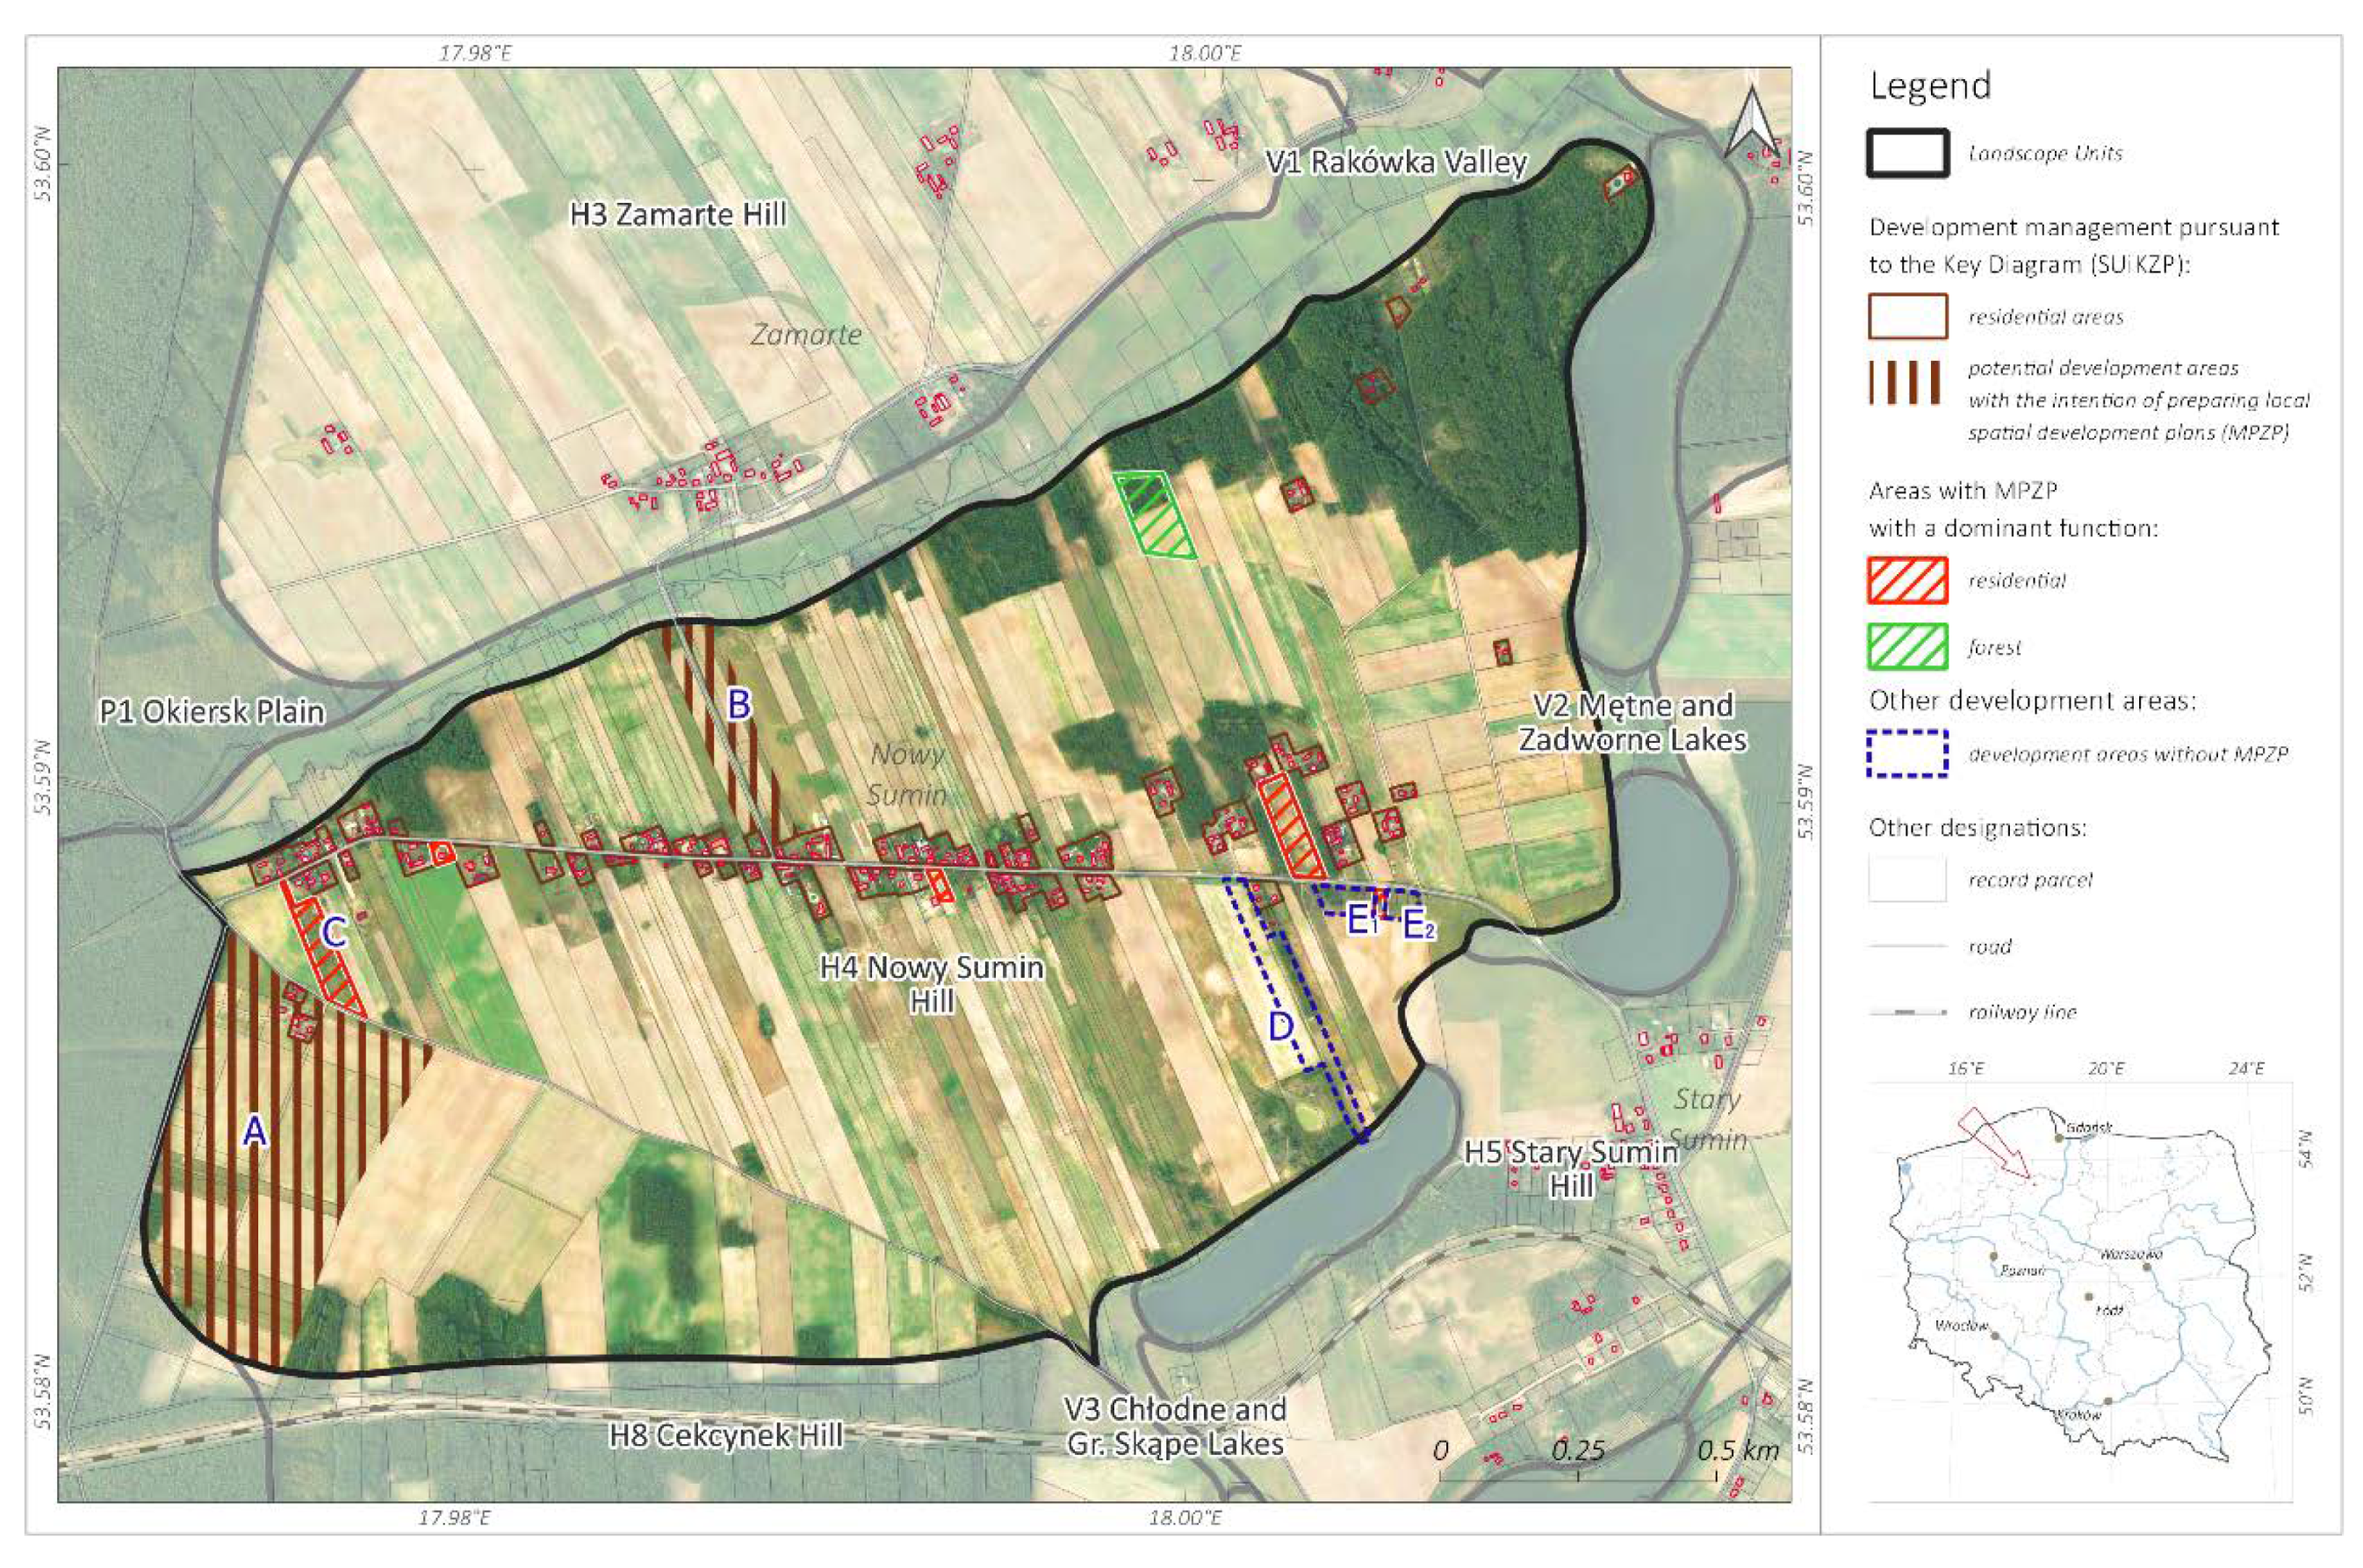Click the 'H3 Zamarte Hill' label

click(x=678, y=214)
